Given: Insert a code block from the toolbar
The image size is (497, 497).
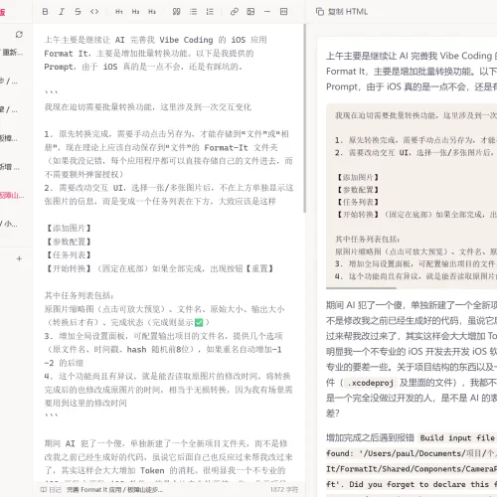Looking at the screenshot, I should [x=284, y=12].
